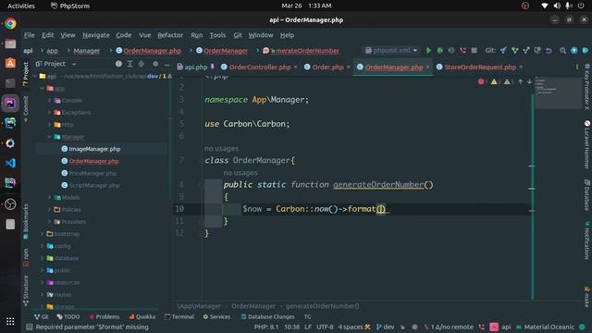Click the yellow warning indicator in editor
The image size is (592, 333).
click(494, 81)
